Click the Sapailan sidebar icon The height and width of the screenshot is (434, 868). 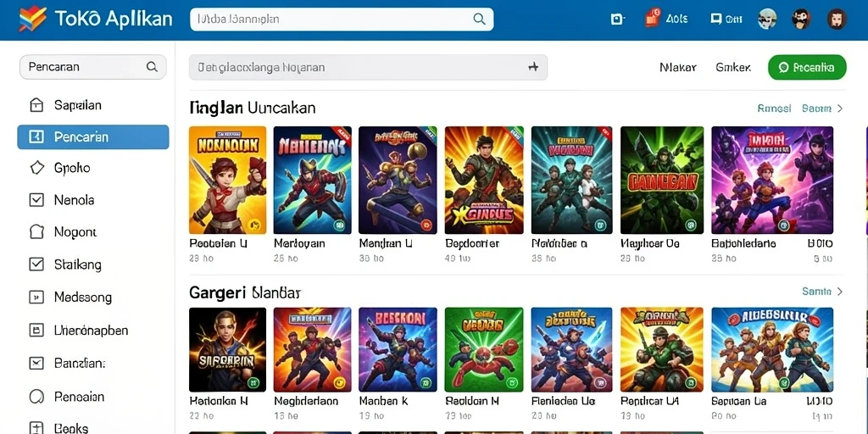pyautogui.click(x=36, y=105)
